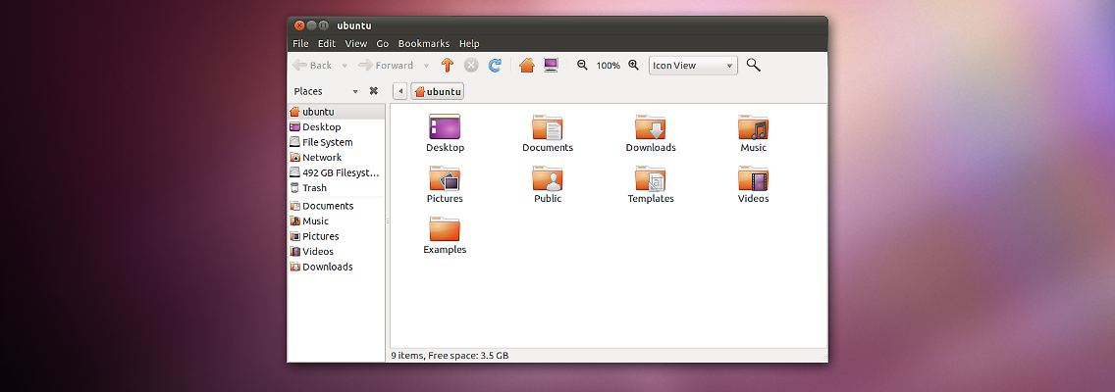Screen dimensions: 1115x392
Task: Open the View menu
Action: [355, 43]
